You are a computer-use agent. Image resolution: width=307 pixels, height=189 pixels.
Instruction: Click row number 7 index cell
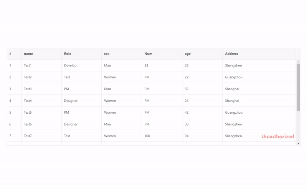click(14, 136)
